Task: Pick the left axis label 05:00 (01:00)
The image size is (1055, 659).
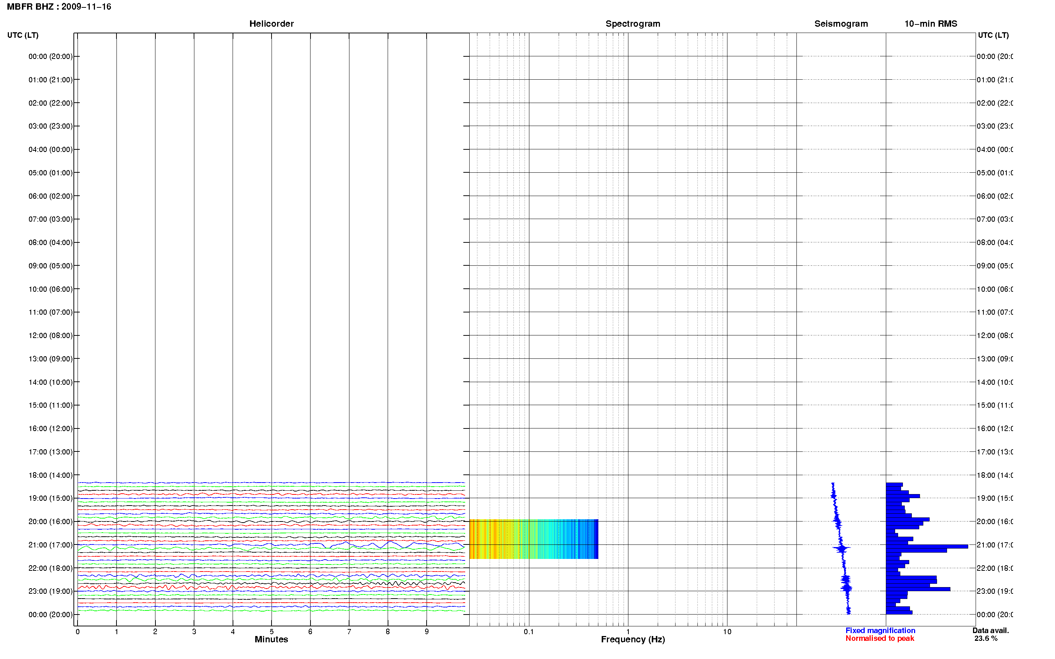Action: [x=50, y=173]
